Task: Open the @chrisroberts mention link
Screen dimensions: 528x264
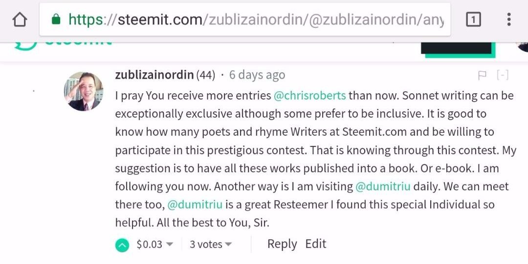Action: 309,95
